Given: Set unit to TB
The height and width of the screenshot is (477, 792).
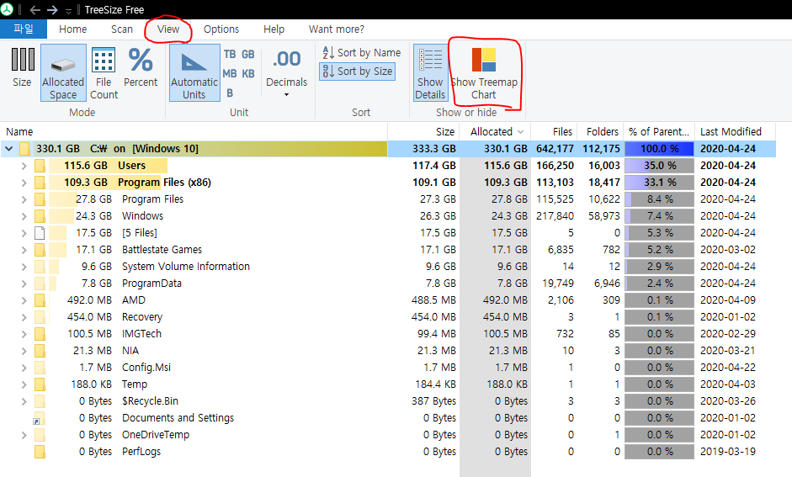Looking at the screenshot, I should [x=230, y=55].
